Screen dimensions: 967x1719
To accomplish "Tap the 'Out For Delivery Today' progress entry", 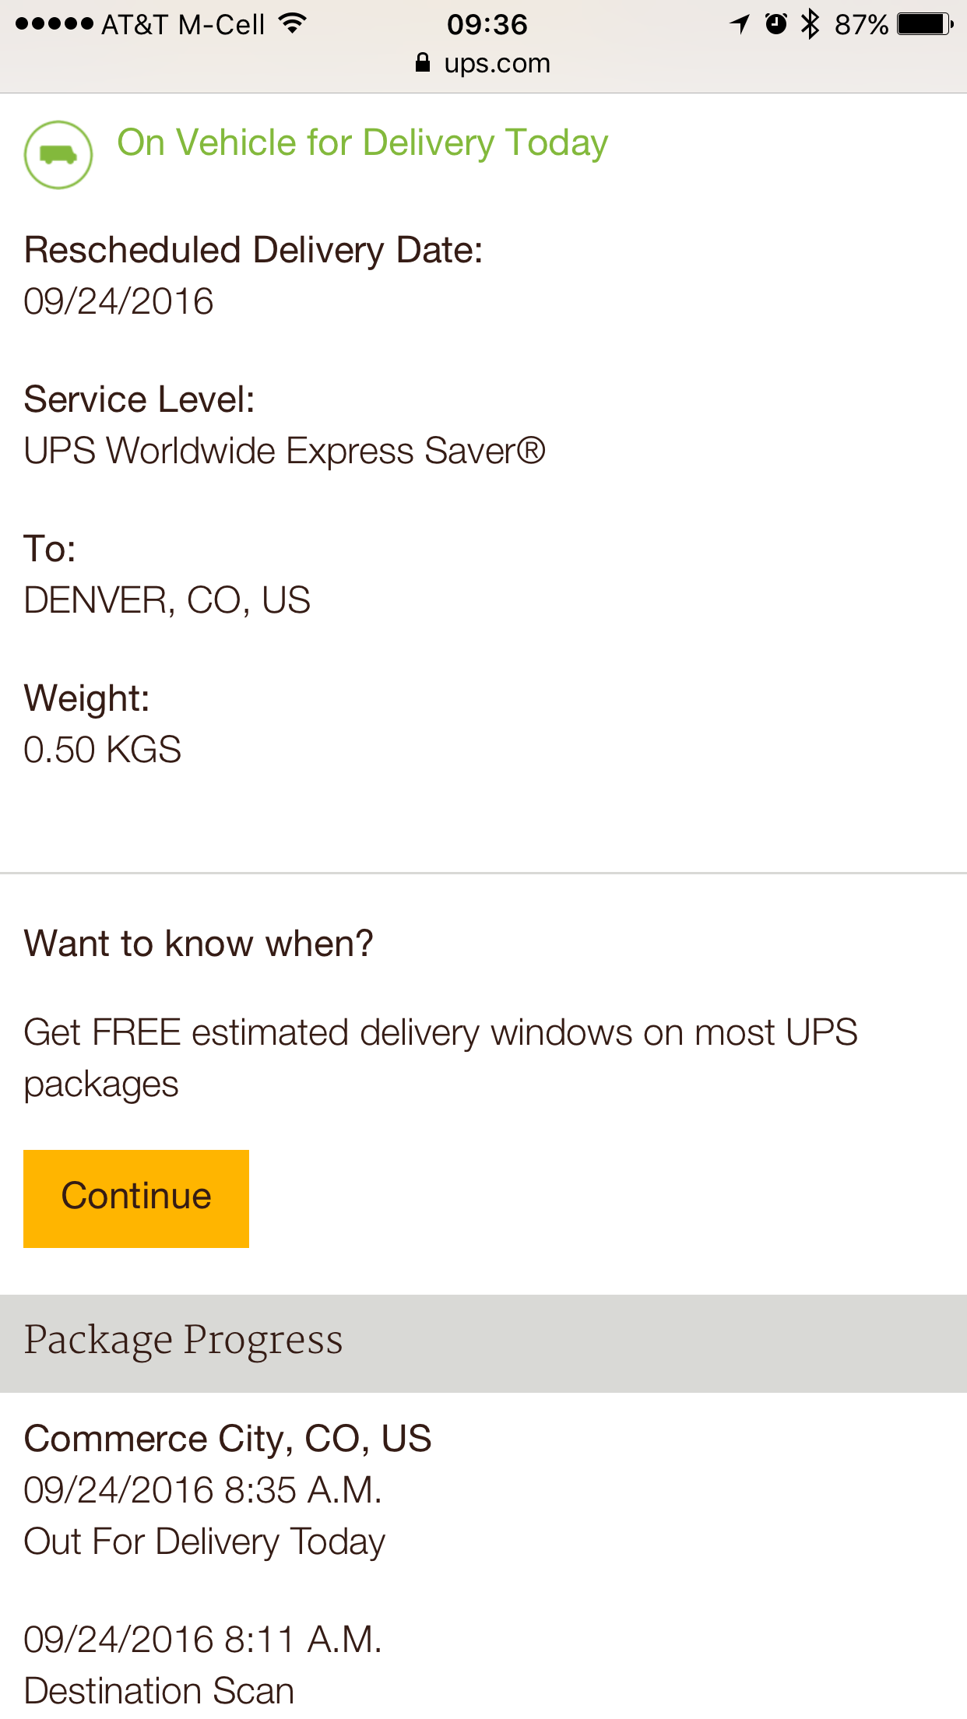I will coord(205,1541).
